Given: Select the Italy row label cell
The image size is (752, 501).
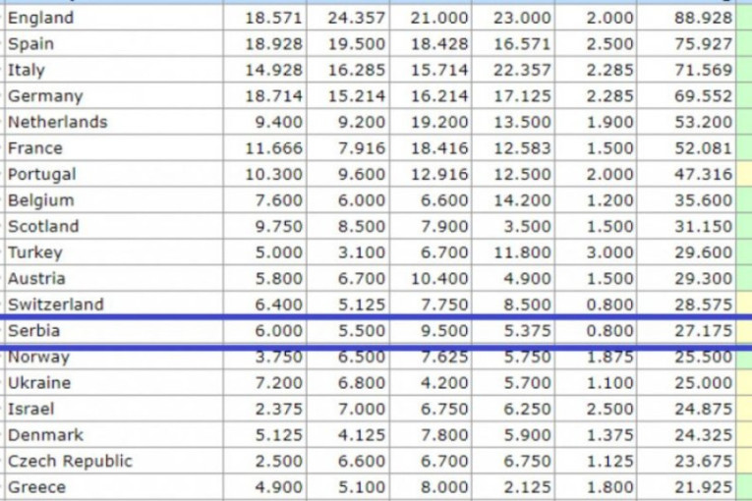Looking at the screenshot, I should [27, 70].
